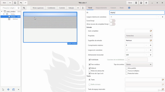165x92 pixels.
Task: Expand the extra widget categories arrow
Action: (78, 8)
